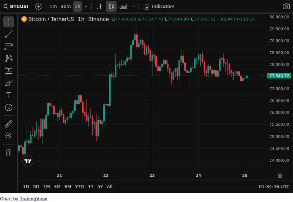
Task: Select the Text annotation tool
Action: (x=8, y=95)
